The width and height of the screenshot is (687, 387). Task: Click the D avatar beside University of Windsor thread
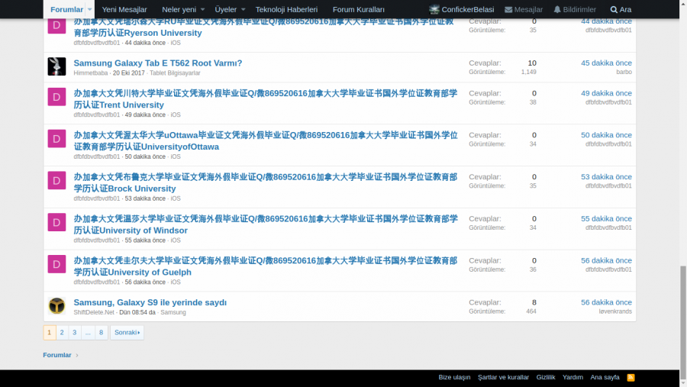coord(56,222)
